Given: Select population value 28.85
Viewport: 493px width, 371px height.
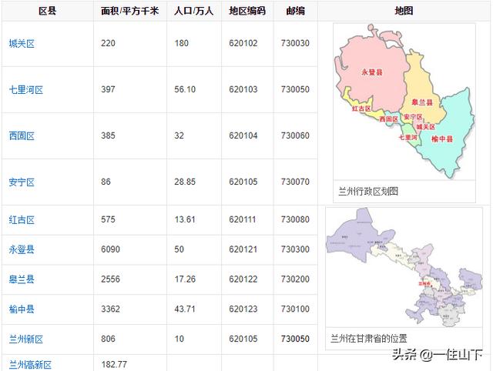Looking at the screenshot, I should pyautogui.click(x=185, y=182).
